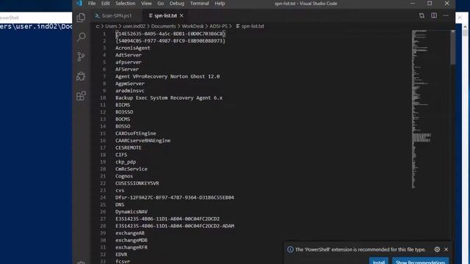This screenshot has width=470, height=264.
Task: Click the editor vertical scrollbar thumb
Action: pyautogui.click(x=452, y=47)
